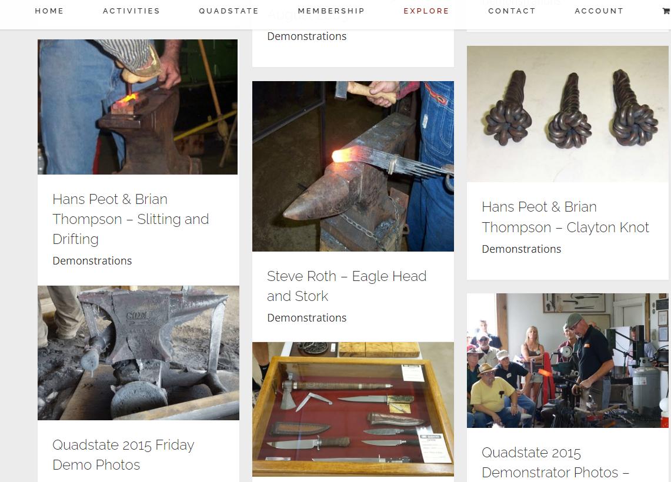The height and width of the screenshot is (482, 671).
Task: Open the Steve Roth Eagle Head and Stork post
Action: pos(346,286)
